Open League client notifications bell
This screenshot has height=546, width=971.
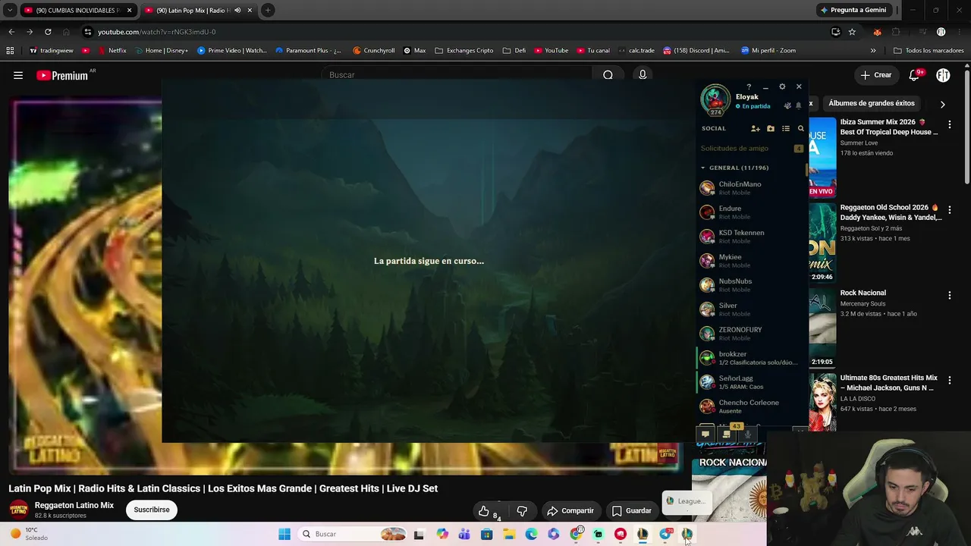[x=798, y=106]
